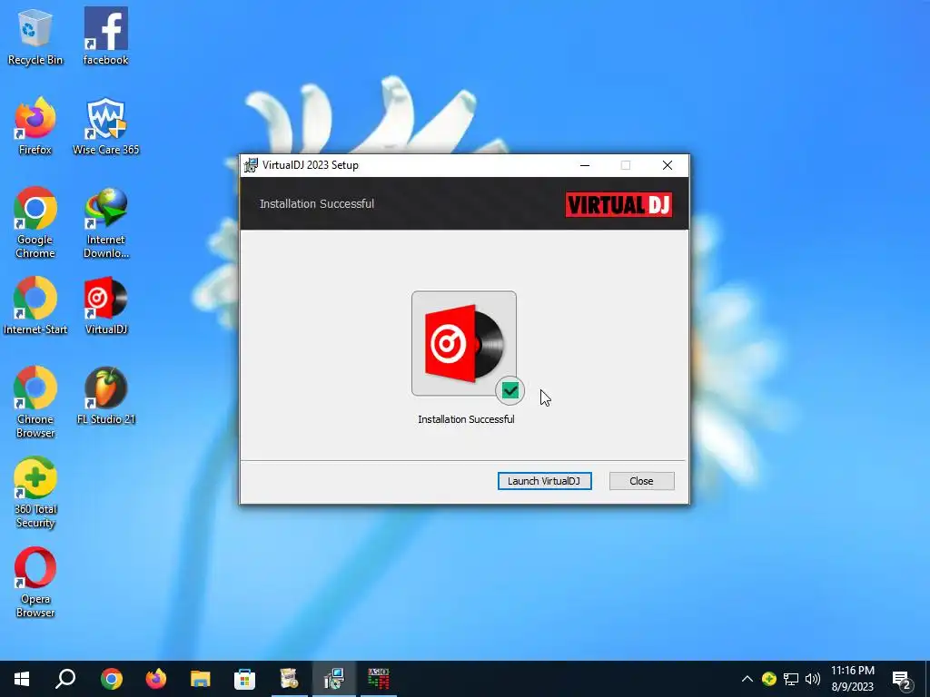Click the red VIRTUAL DJ banner logo
This screenshot has width=930, height=697.
pos(618,204)
